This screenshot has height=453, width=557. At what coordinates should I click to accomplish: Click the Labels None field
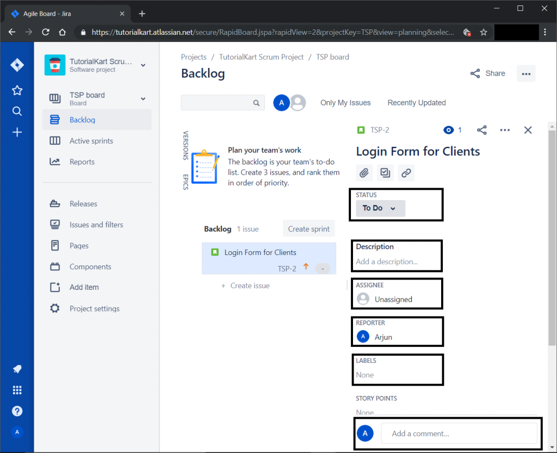(365, 375)
